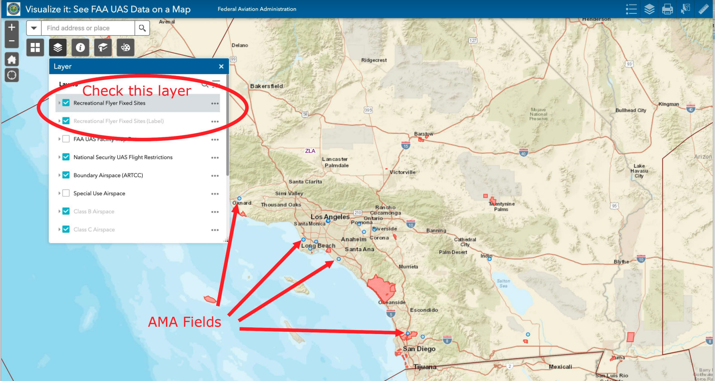Uncheck Recreational Flyer Fixed Sites layer
The image size is (715, 381).
66,103
